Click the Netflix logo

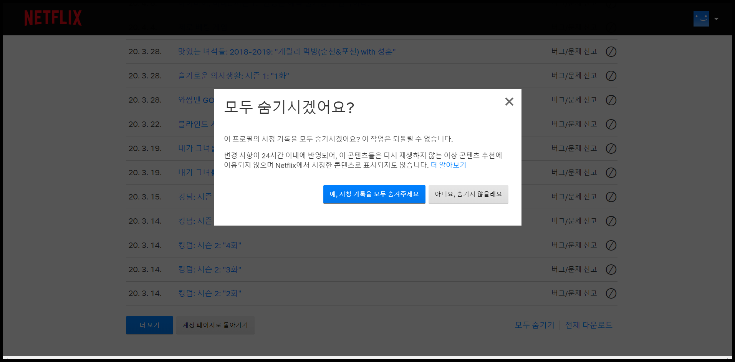(x=53, y=18)
